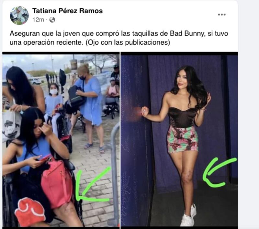Open the right photo with purple curtain
Viewport: 259px width, 229px height.
click(179, 140)
